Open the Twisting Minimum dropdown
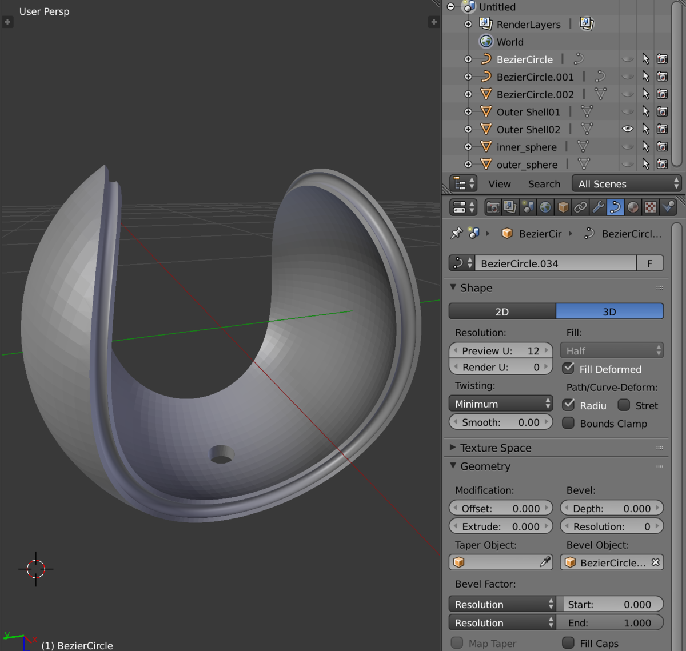Viewport: 686px width, 651px height. point(501,404)
